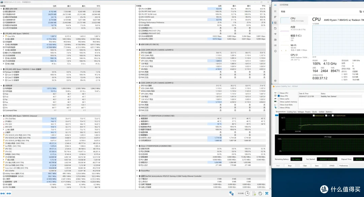Open HWiNFO sensor settings gear icon

coord(260,193)
